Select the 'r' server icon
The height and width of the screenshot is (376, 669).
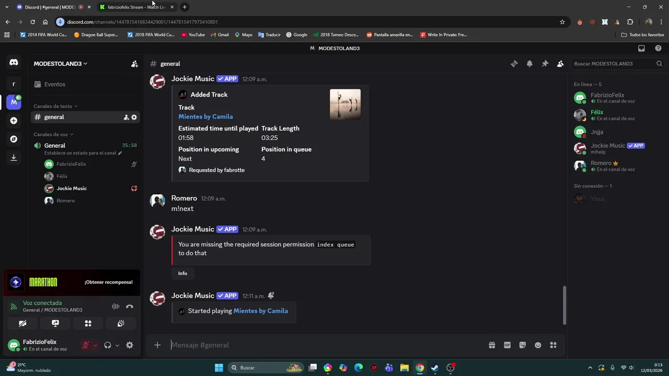click(x=14, y=84)
